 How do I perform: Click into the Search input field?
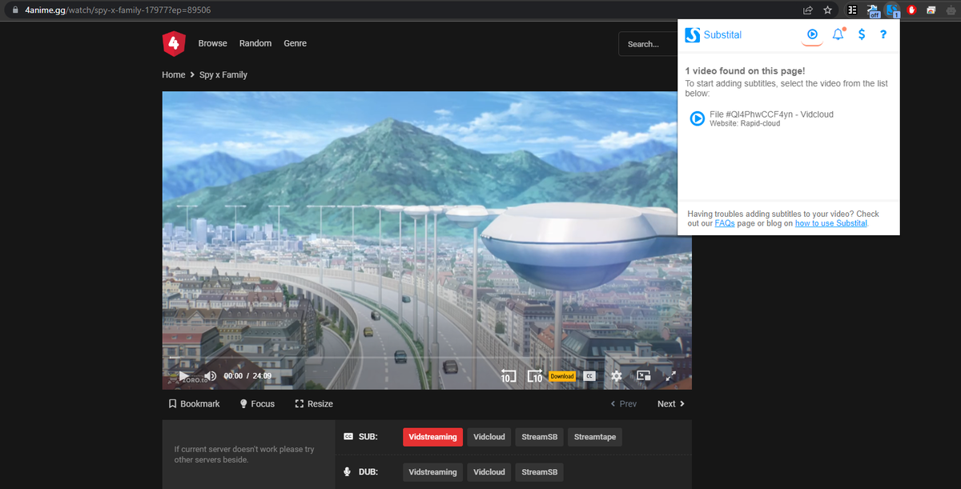pos(648,44)
